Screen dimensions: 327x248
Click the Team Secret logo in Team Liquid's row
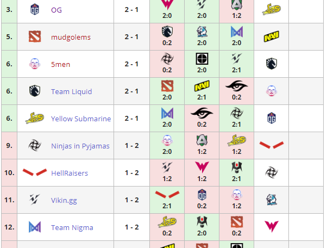[236, 86]
